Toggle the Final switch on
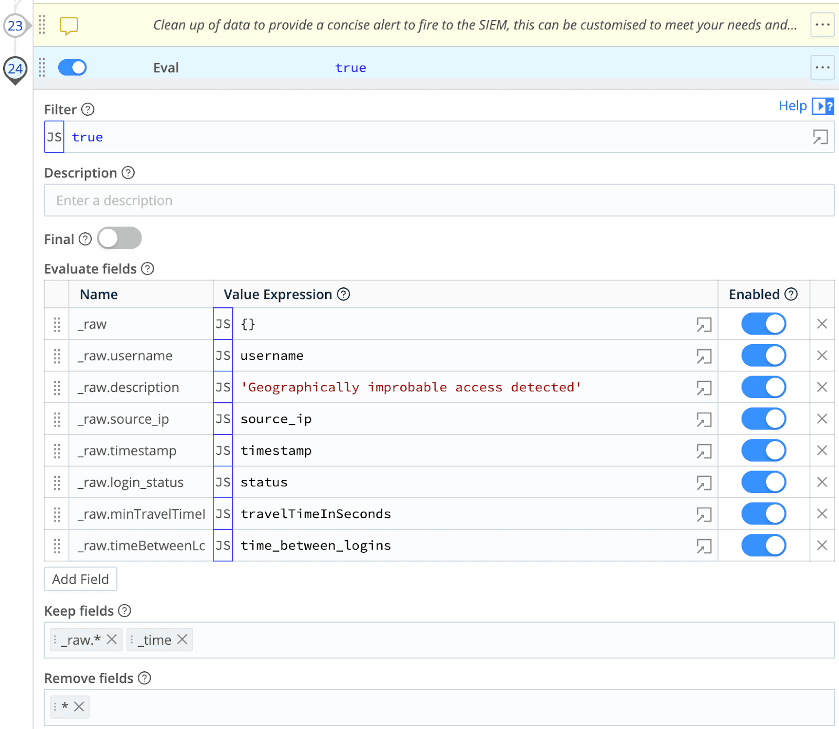839x729 pixels. 120,239
